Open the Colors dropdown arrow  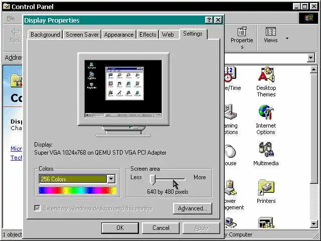(x=111, y=179)
